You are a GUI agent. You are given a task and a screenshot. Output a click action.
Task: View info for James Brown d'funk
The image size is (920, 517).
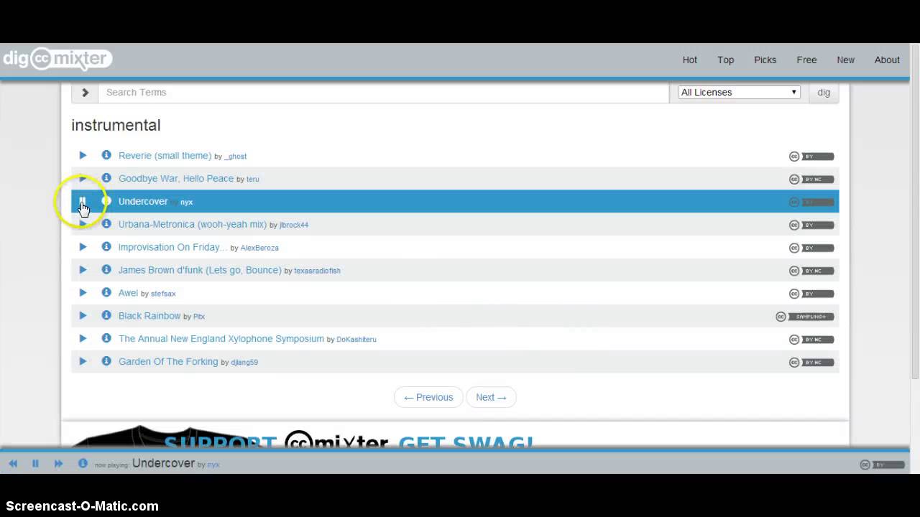(106, 270)
